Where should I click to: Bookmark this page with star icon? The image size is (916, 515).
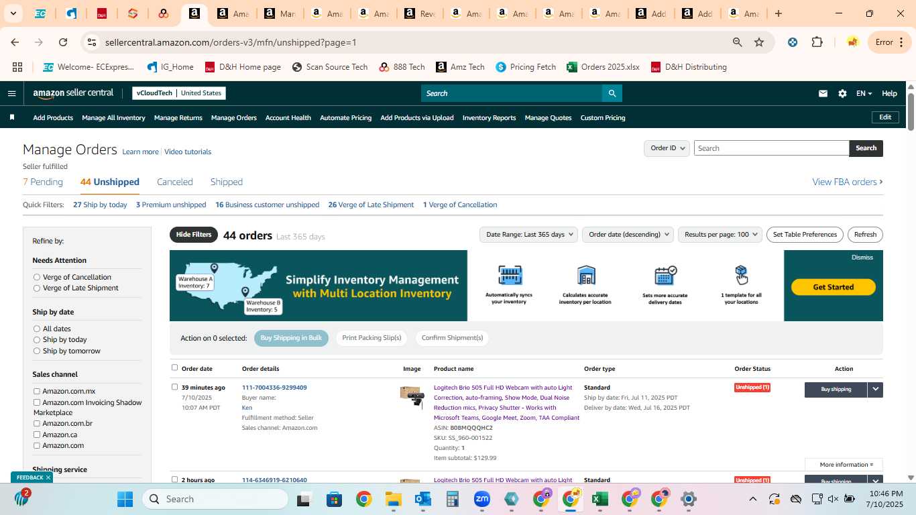click(x=759, y=42)
